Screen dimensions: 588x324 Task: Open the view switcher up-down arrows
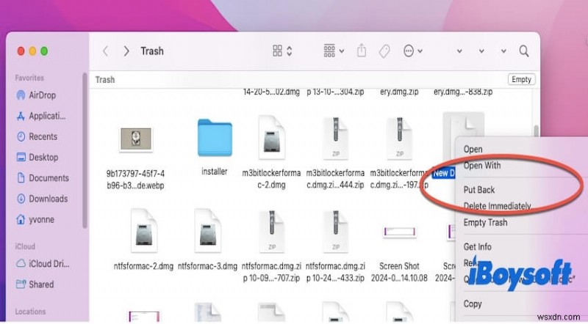click(x=290, y=51)
